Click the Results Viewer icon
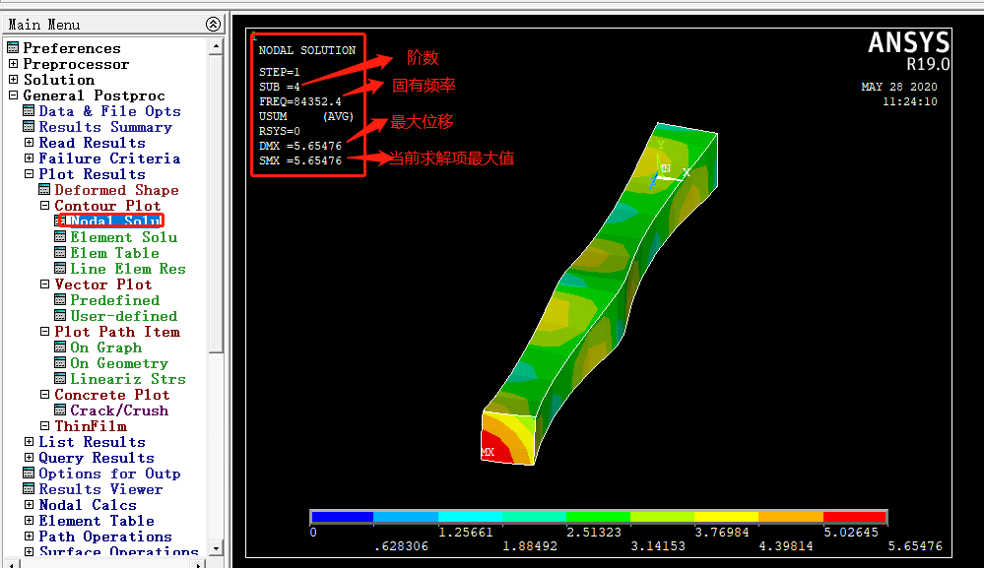Viewport: 984px width, 568px height. tap(29, 488)
